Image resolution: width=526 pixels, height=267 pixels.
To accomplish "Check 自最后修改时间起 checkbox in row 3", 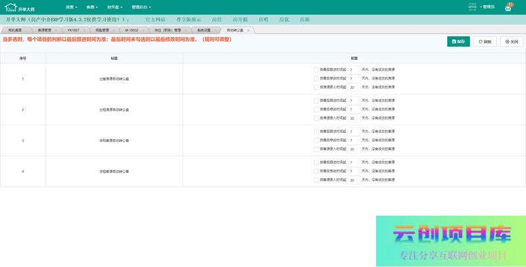I will click(316, 140).
